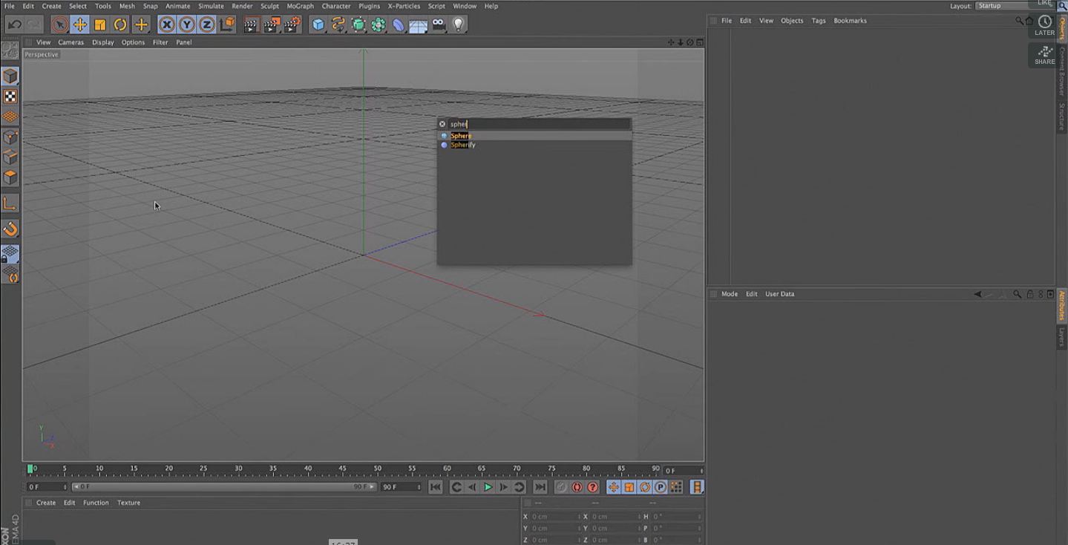Click the red question mark keyframe icon
Viewport: 1068px width, 545px height.
(x=592, y=487)
